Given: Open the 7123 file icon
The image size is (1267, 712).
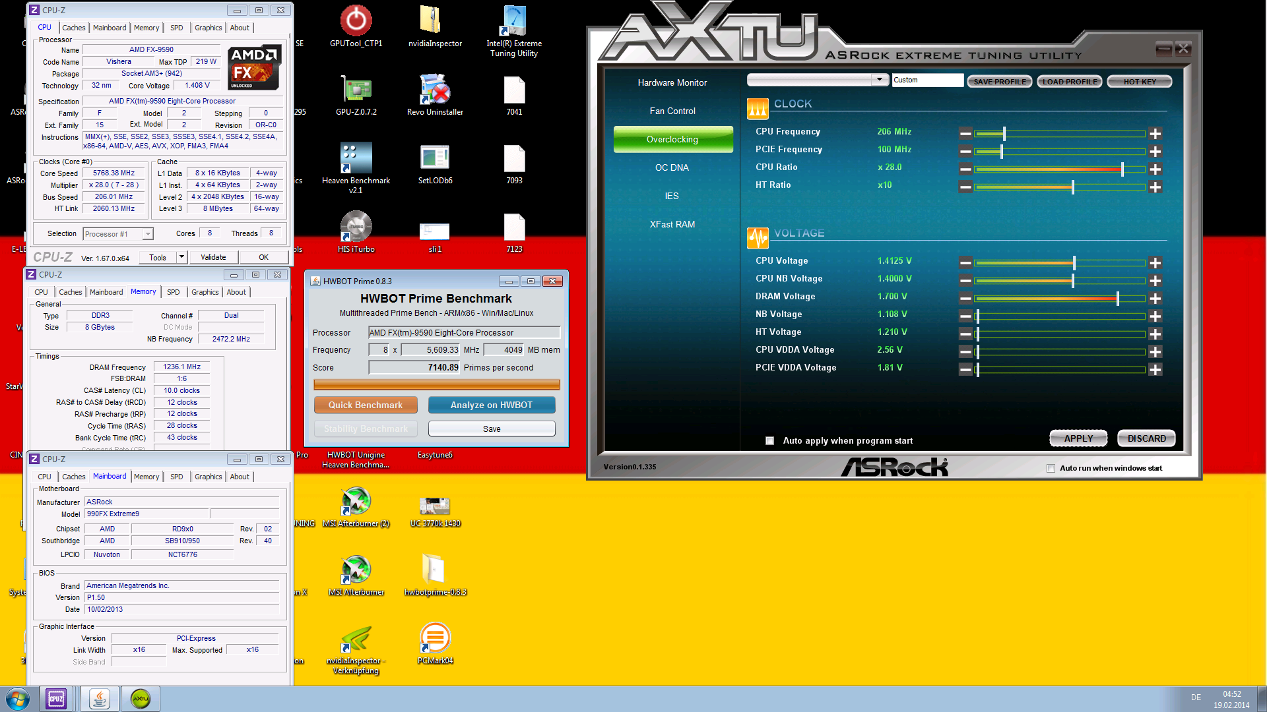Looking at the screenshot, I should click(x=514, y=232).
